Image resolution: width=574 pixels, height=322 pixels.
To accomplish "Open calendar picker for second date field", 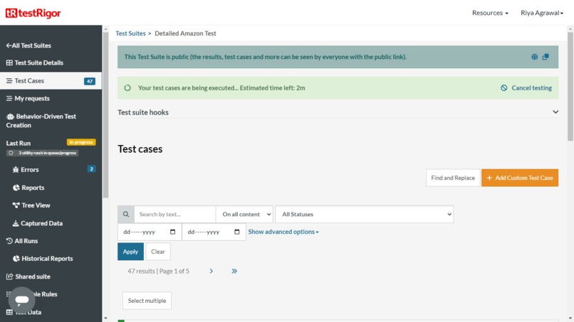I will tap(237, 232).
